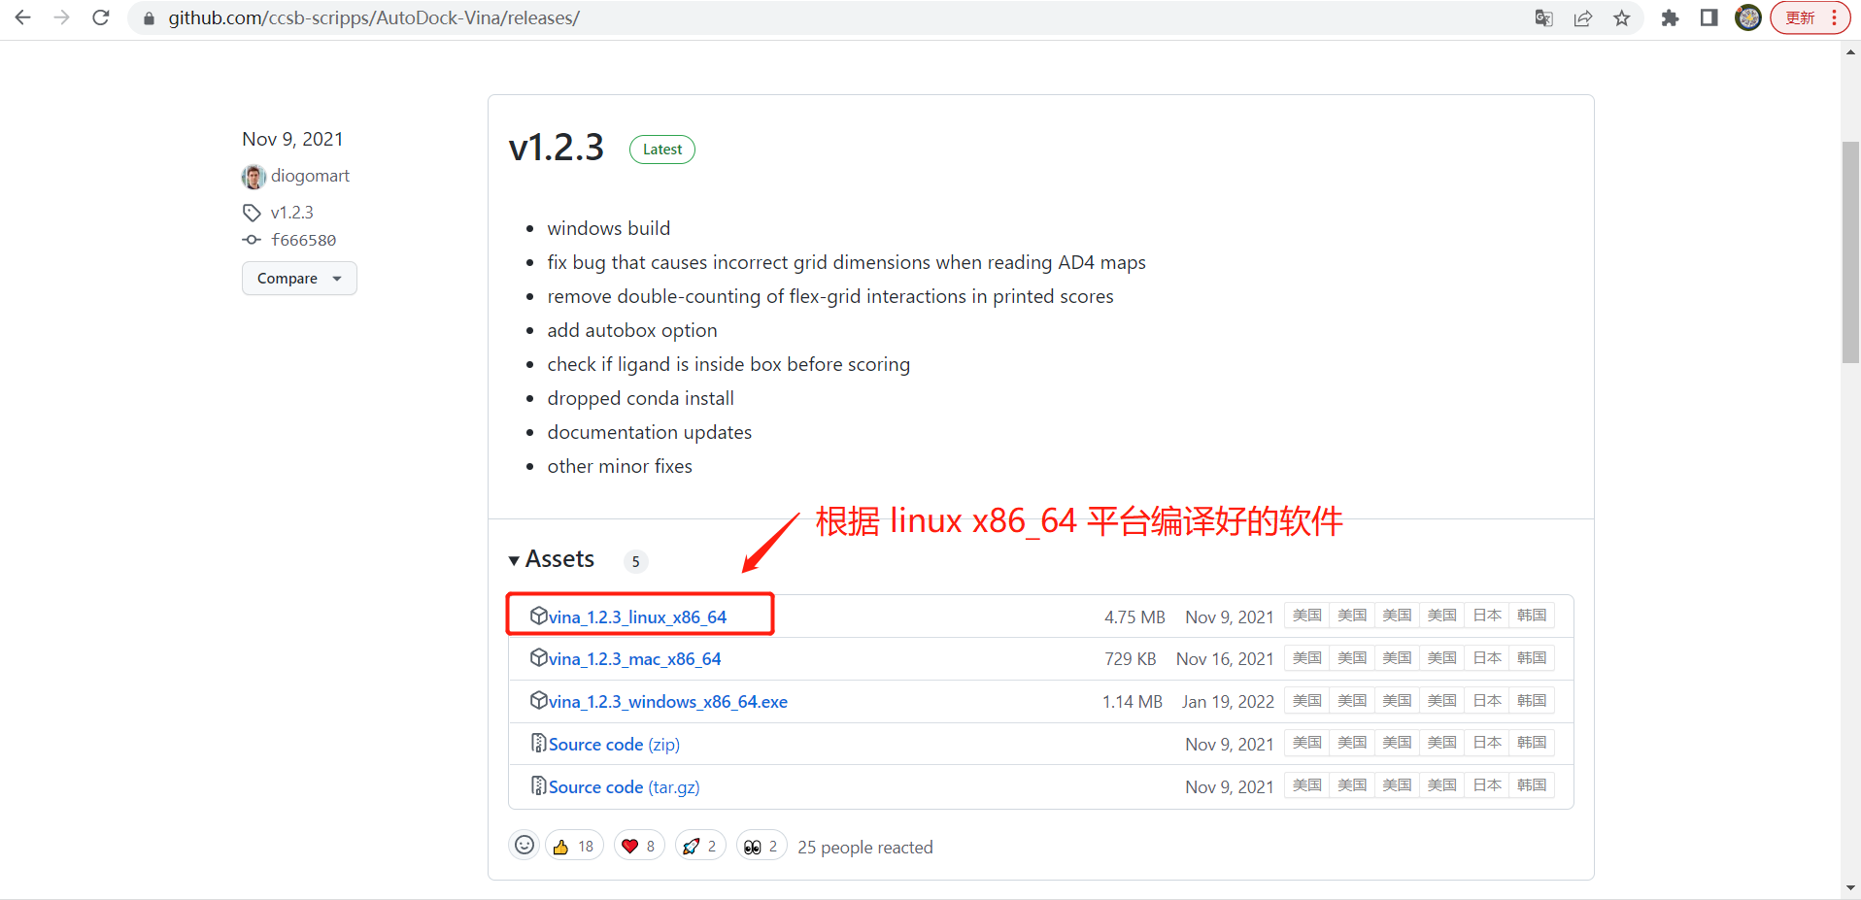
Task: Open the browser extensions puzzle icon
Action: (x=1671, y=17)
